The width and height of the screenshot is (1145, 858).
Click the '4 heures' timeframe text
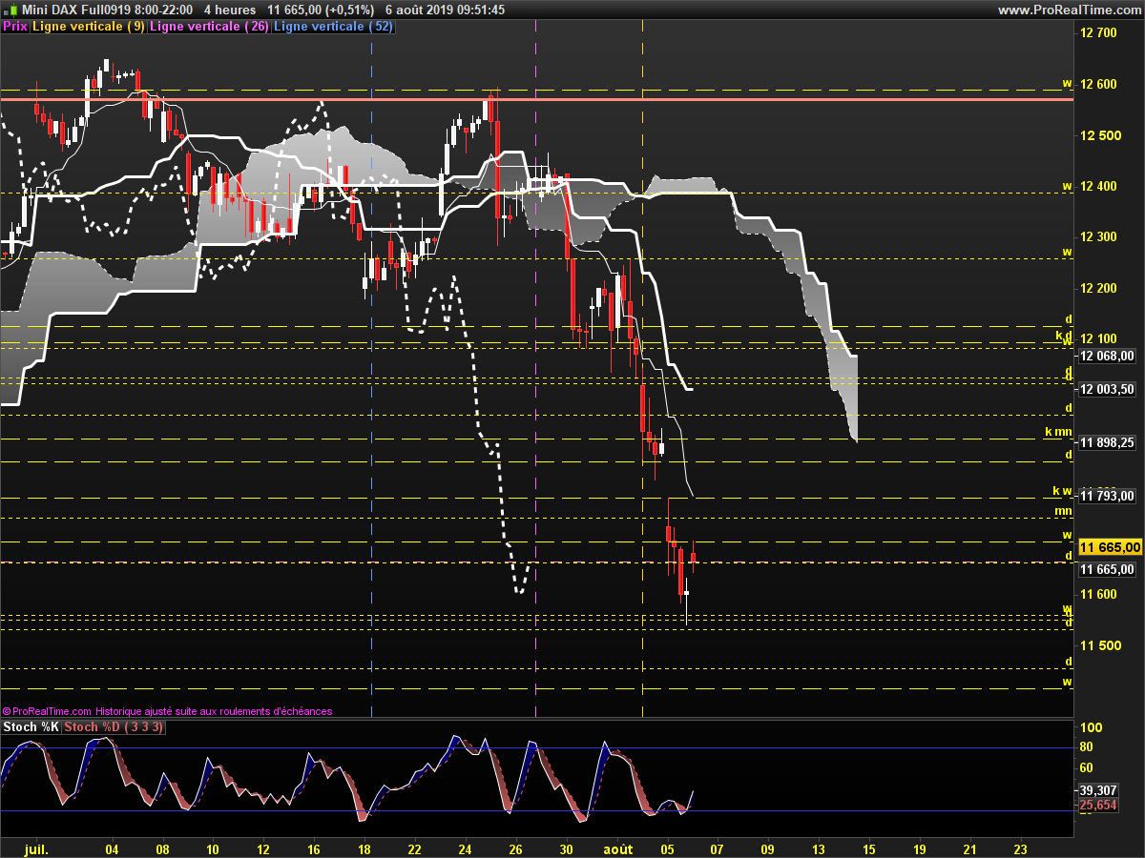click(x=230, y=10)
